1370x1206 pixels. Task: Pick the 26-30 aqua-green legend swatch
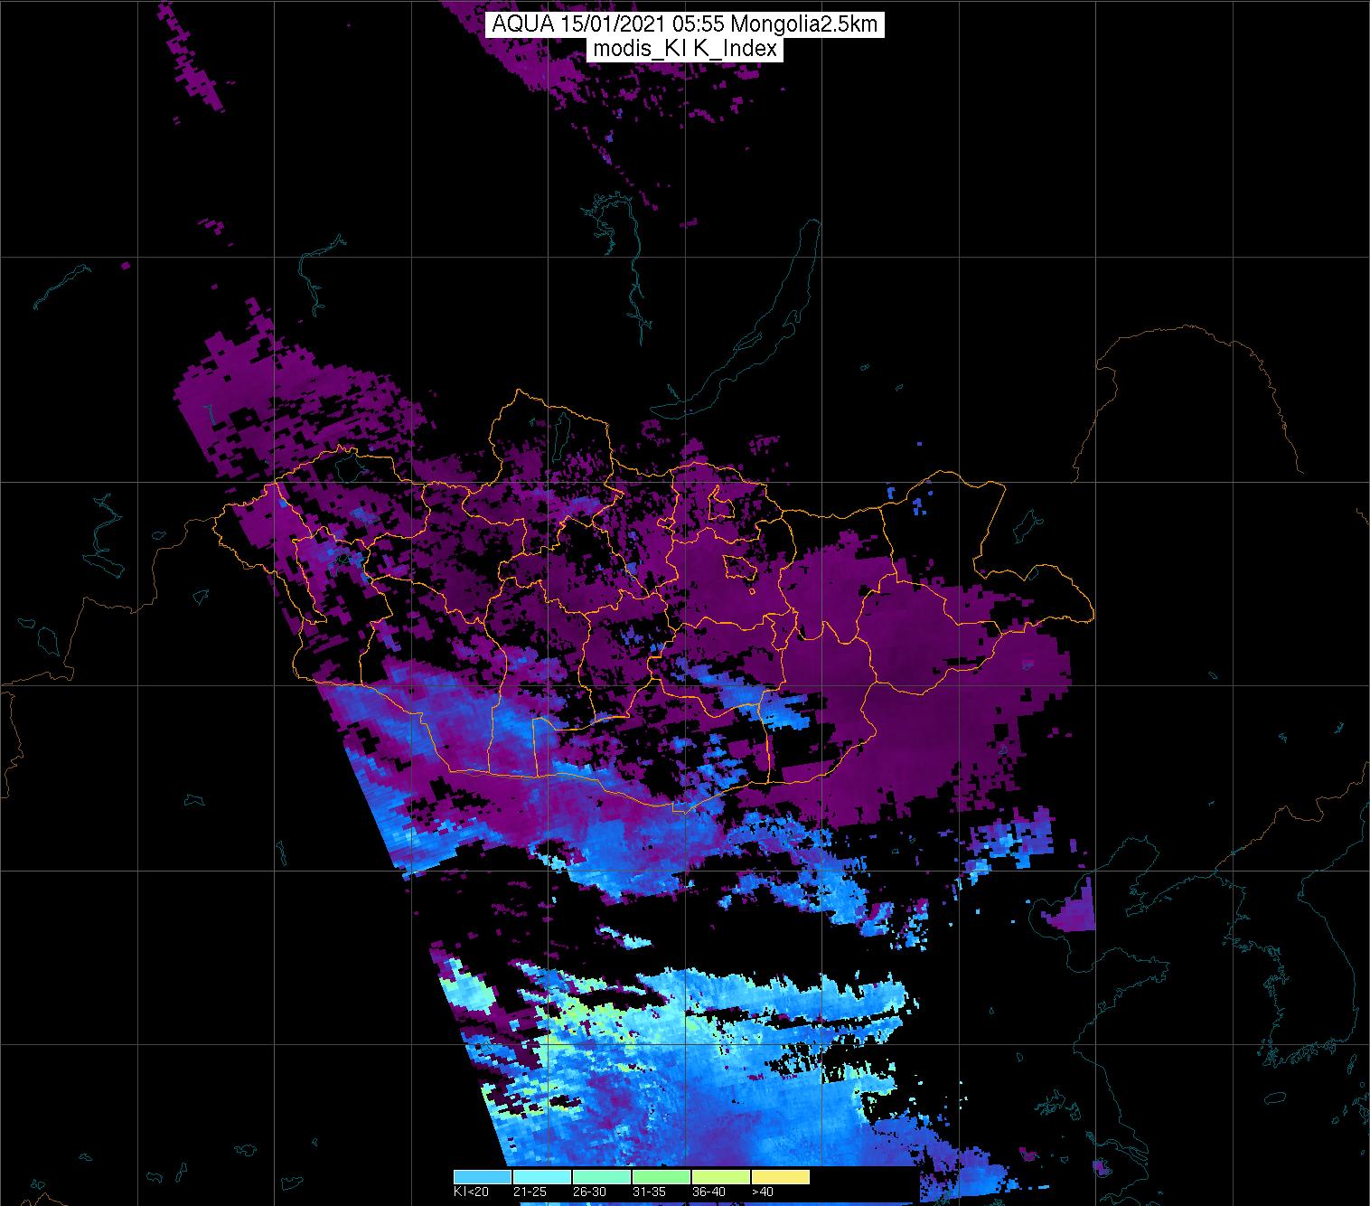click(601, 1177)
